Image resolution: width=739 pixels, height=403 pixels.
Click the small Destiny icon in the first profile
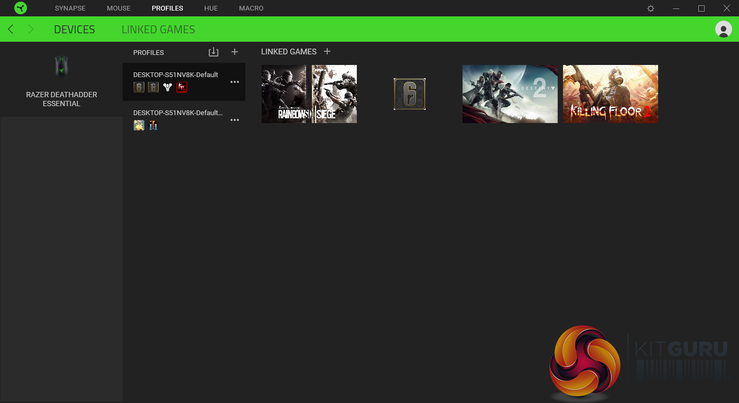pyautogui.click(x=168, y=87)
